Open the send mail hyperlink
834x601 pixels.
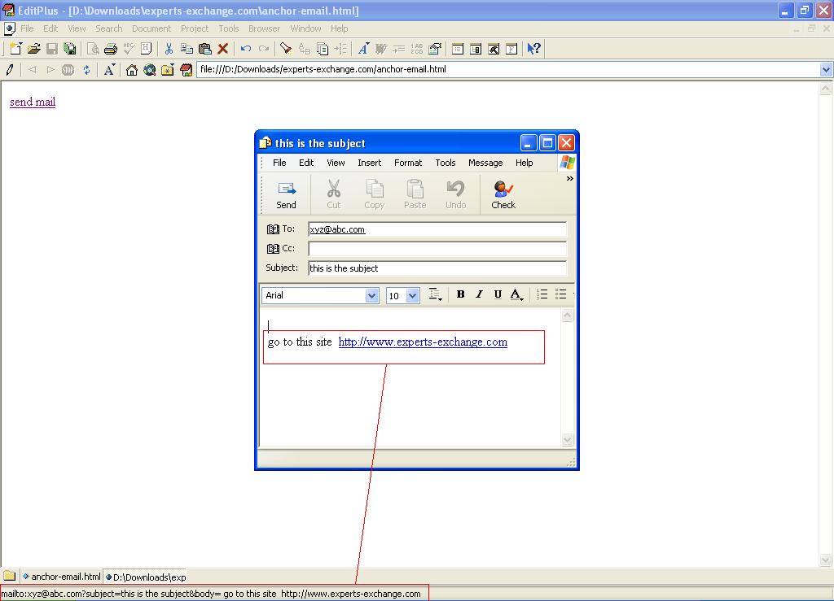coord(32,102)
